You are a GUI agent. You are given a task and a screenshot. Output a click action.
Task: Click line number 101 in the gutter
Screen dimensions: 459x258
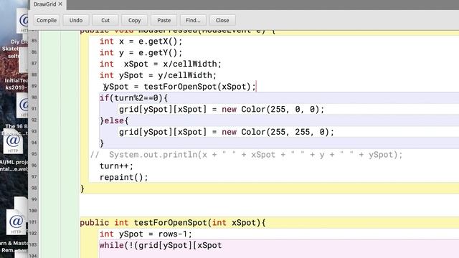(33, 221)
